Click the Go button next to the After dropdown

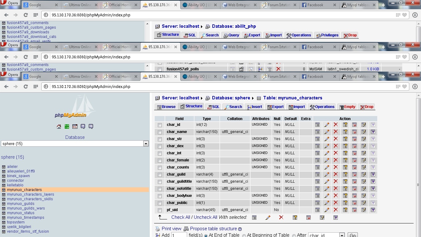[x=353, y=235]
